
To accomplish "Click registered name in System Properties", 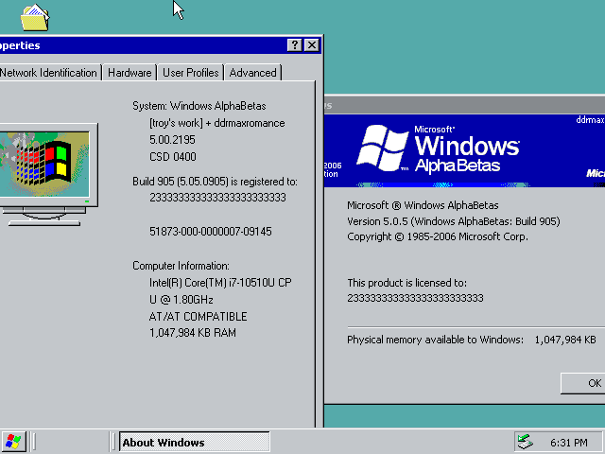I will (x=217, y=198).
